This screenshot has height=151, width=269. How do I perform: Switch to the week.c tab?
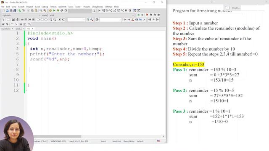click(18, 29)
